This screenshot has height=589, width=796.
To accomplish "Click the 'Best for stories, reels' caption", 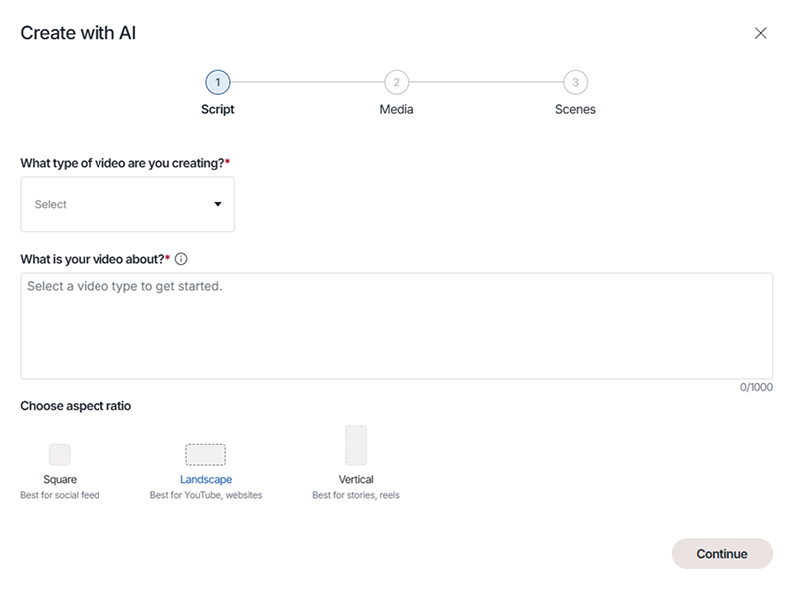I will pyautogui.click(x=356, y=495).
